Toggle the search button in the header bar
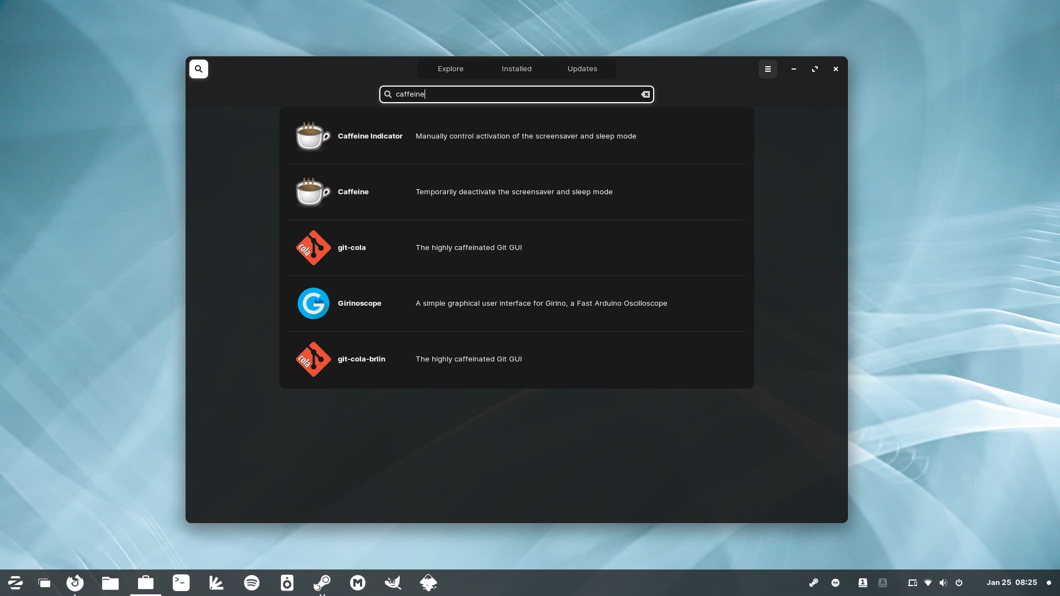This screenshot has width=1060, height=596. pyautogui.click(x=199, y=69)
